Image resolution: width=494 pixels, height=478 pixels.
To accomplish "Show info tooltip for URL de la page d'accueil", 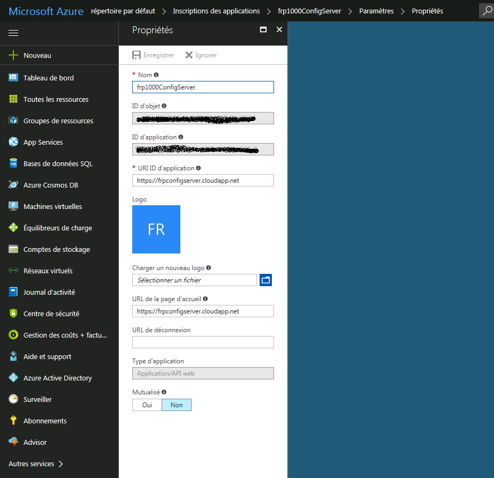I will [x=206, y=299].
